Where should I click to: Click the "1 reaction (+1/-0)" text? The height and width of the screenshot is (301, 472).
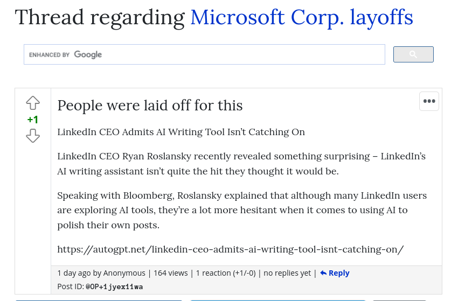(x=226, y=273)
